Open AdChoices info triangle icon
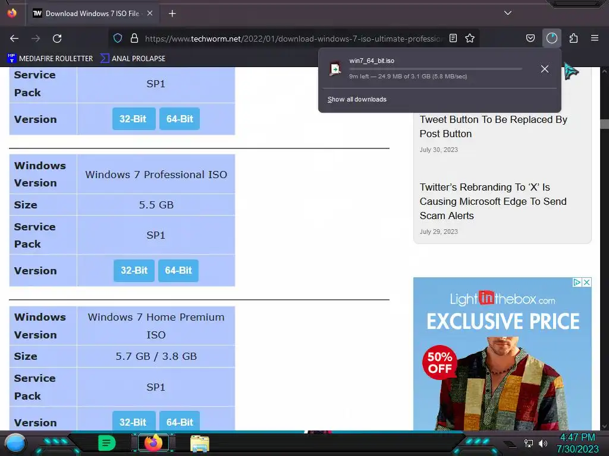 [577, 282]
